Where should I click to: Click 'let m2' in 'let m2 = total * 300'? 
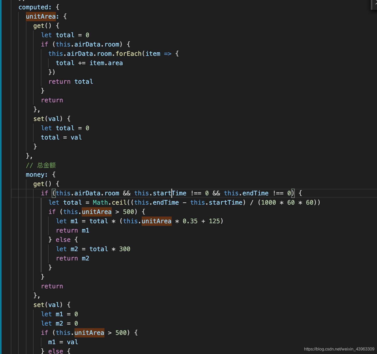pos(67,249)
